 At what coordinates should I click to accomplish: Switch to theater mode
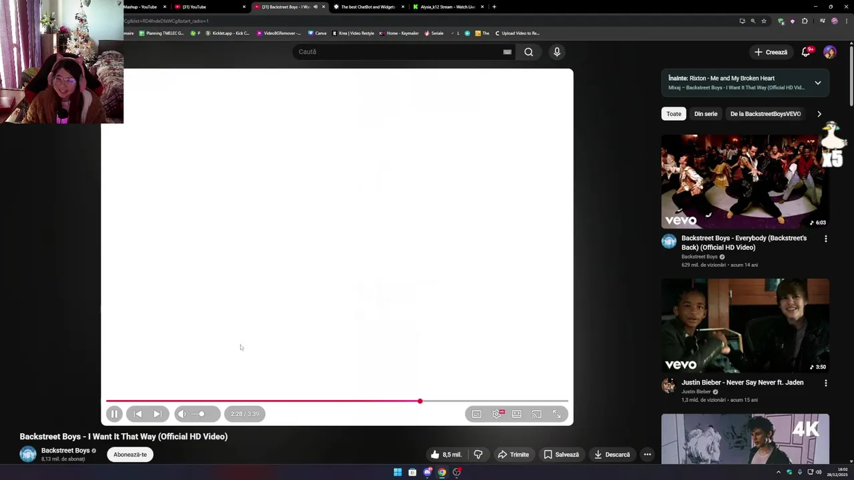coord(516,414)
